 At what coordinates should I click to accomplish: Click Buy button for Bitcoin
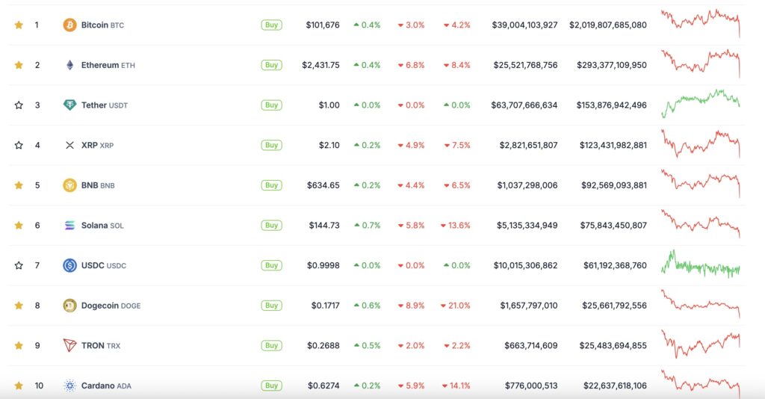coord(271,25)
